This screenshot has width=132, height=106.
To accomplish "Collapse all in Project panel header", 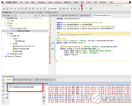I will (x=39, y=15).
